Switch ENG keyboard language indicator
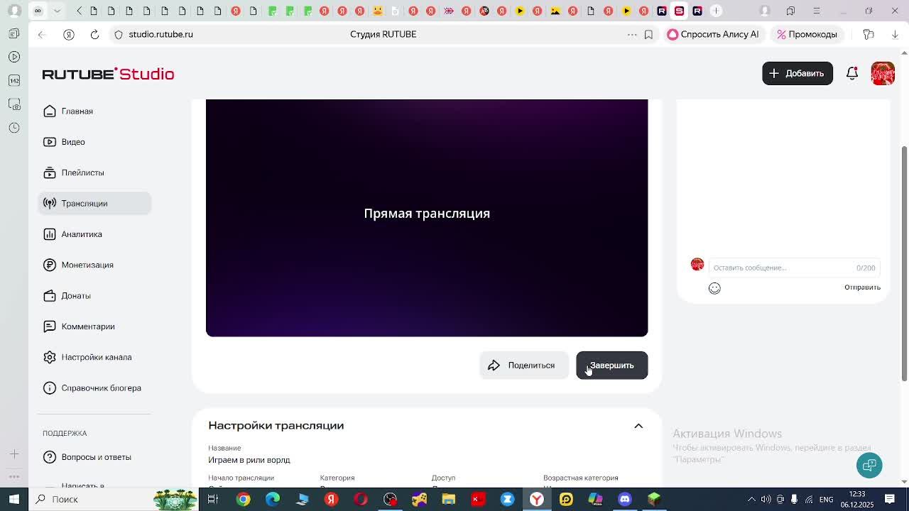Image resolution: width=909 pixels, height=511 pixels. tap(827, 499)
